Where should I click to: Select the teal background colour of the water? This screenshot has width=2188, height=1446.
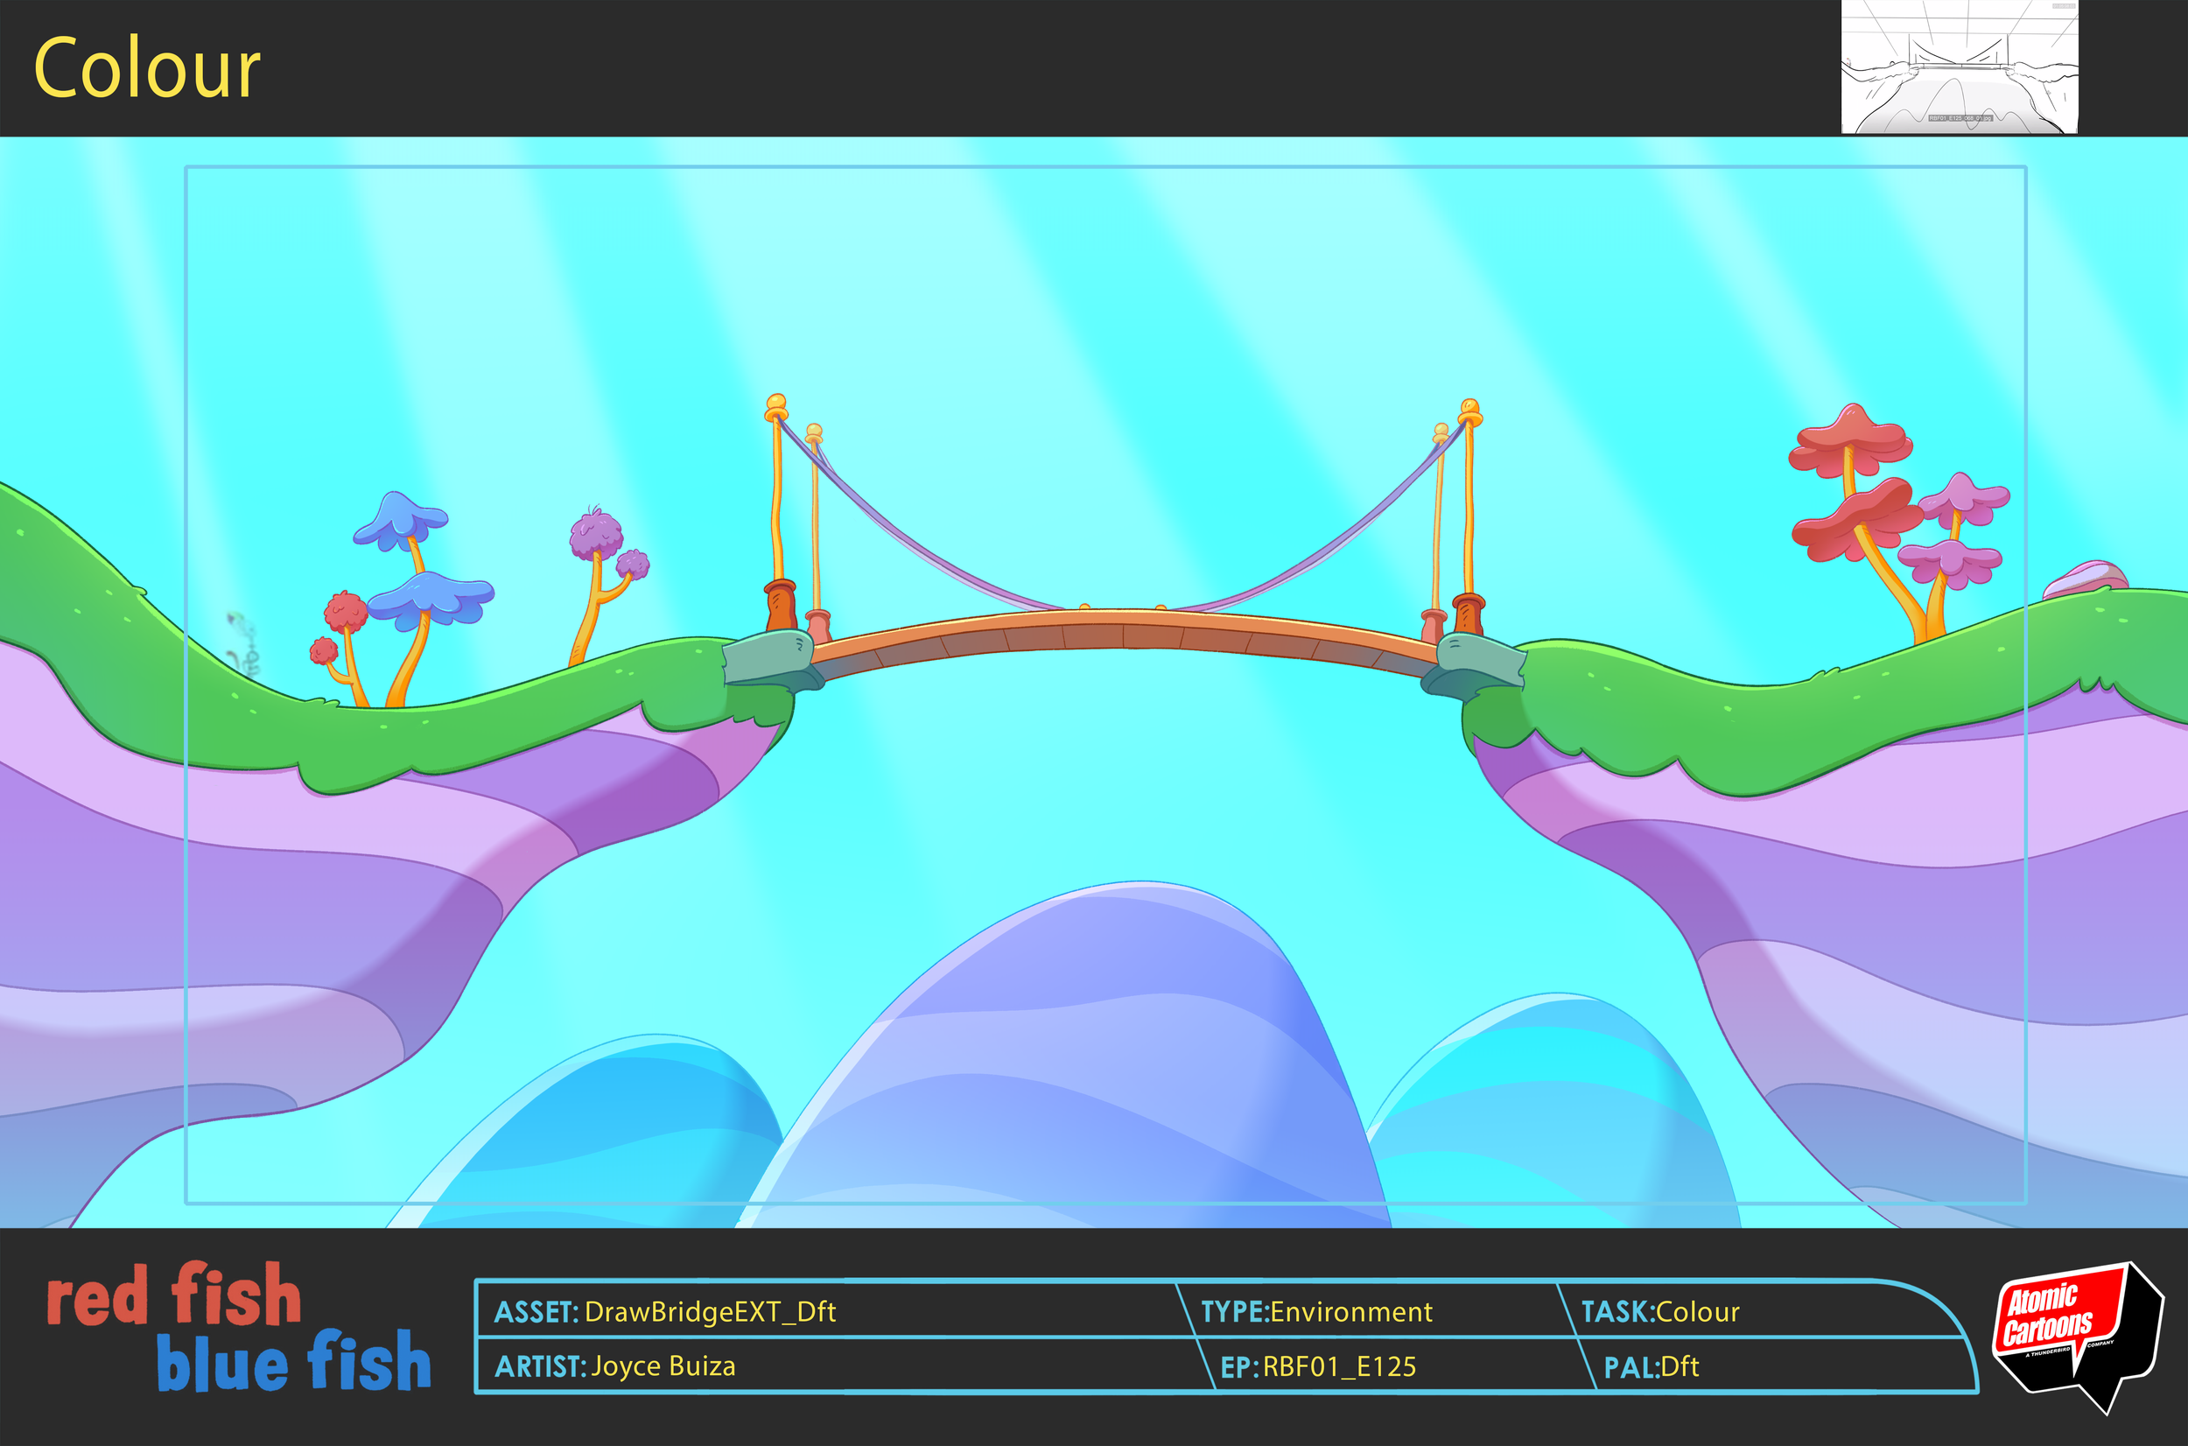tap(1106, 277)
